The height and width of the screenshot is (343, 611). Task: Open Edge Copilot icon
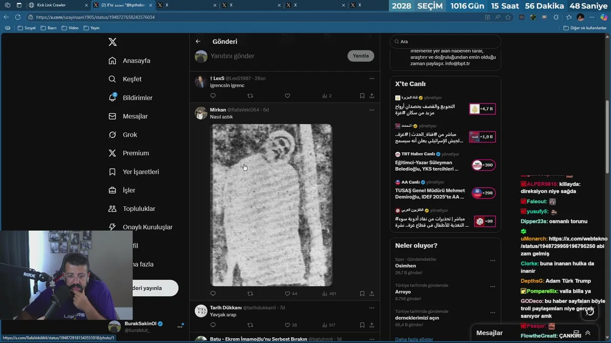(x=603, y=17)
